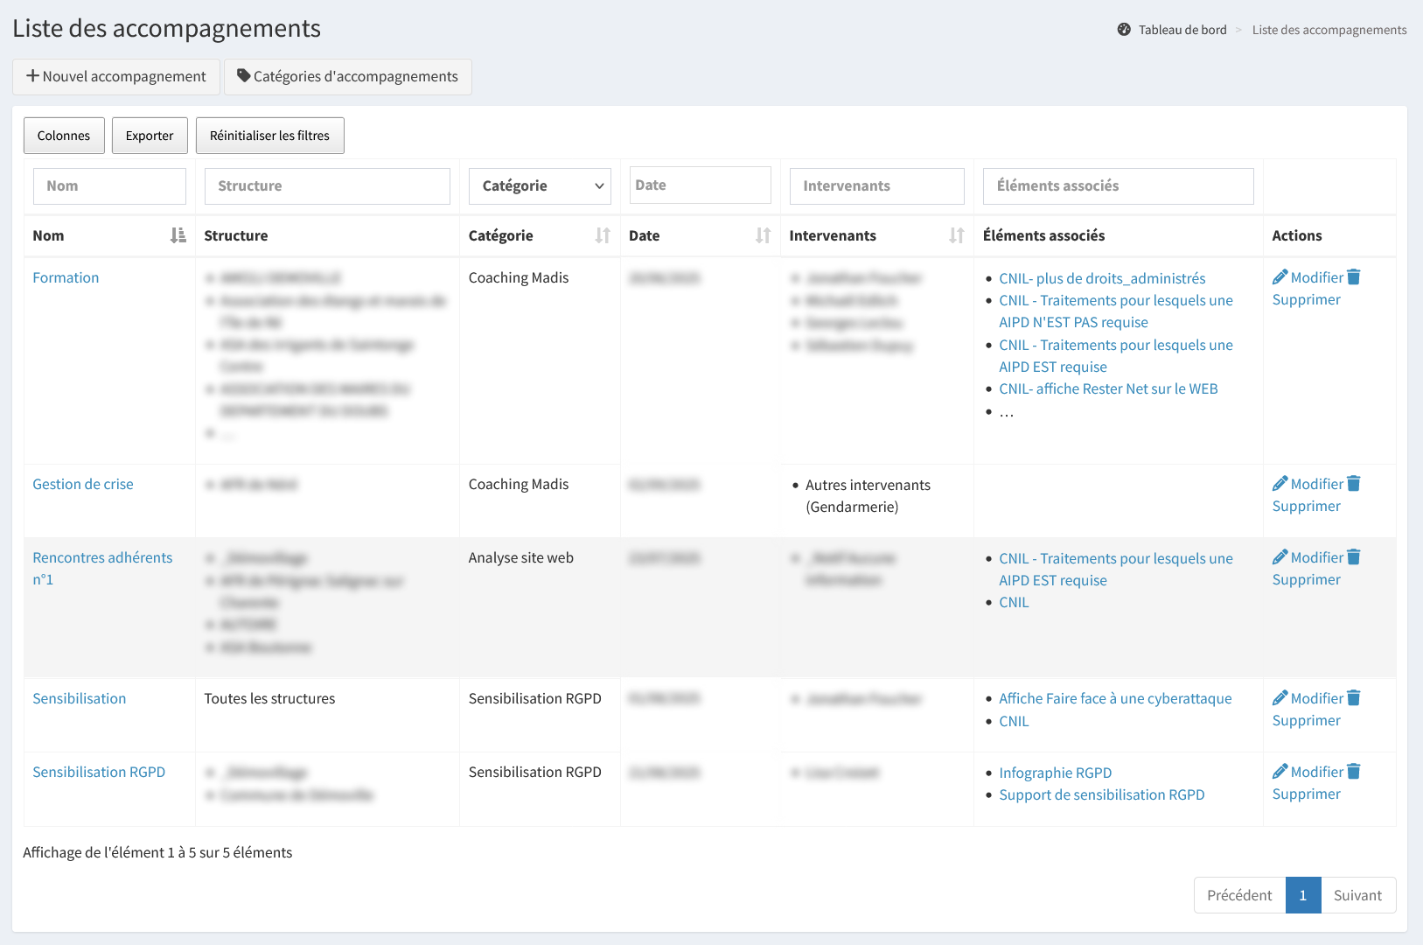The image size is (1423, 945).
Task: Go to Tableau de bord breadcrumb
Action: coord(1182,30)
